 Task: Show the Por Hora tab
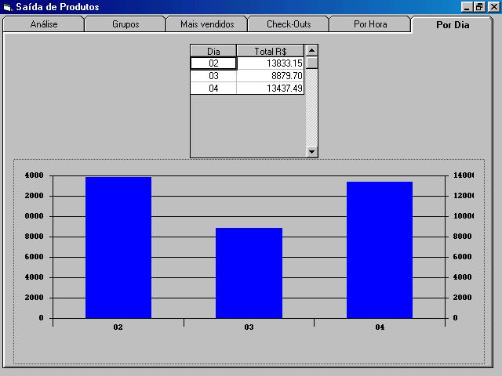click(370, 24)
